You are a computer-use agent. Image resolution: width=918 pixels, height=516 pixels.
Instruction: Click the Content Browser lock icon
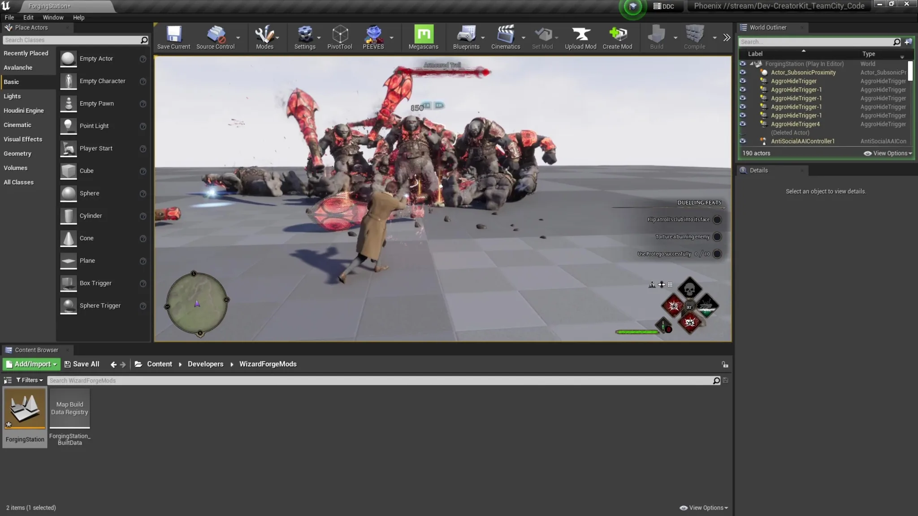[x=725, y=364]
